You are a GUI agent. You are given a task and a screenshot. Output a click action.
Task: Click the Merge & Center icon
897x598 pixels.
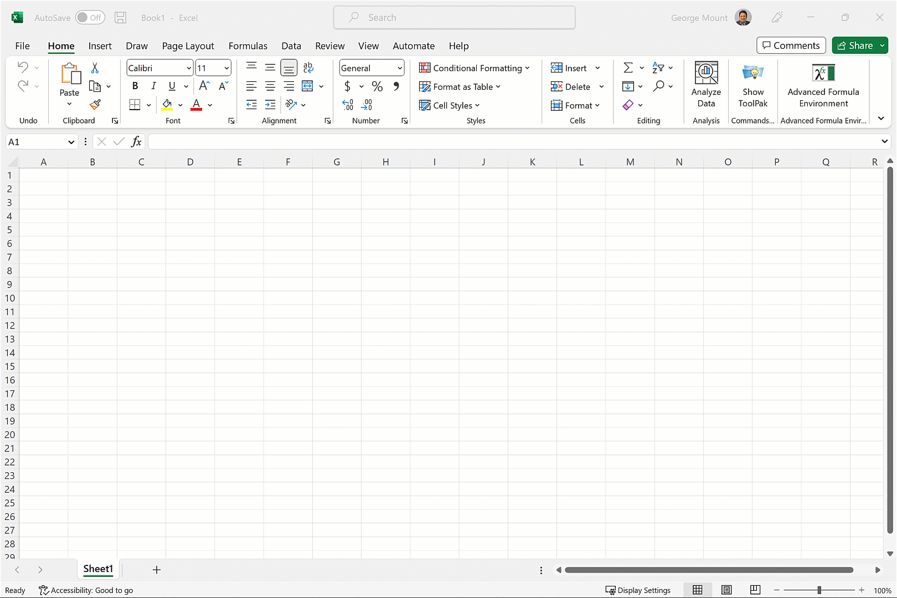pos(307,86)
